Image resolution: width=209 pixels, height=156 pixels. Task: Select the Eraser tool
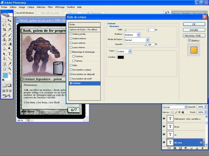[4, 44]
